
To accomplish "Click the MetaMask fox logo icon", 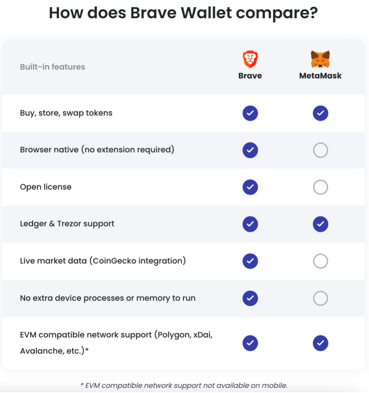I will (320, 59).
